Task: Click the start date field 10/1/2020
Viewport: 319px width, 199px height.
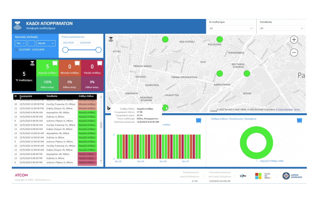Action: tap(69, 43)
